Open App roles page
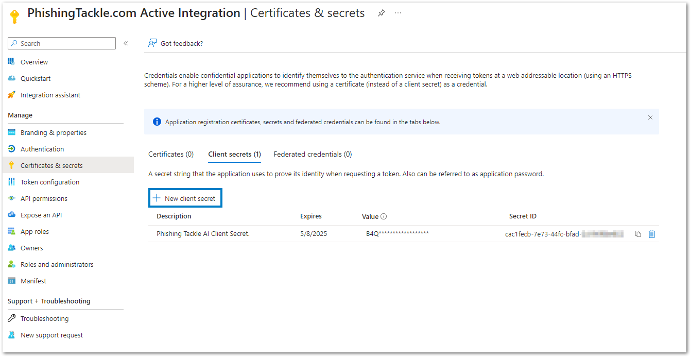 [34, 231]
